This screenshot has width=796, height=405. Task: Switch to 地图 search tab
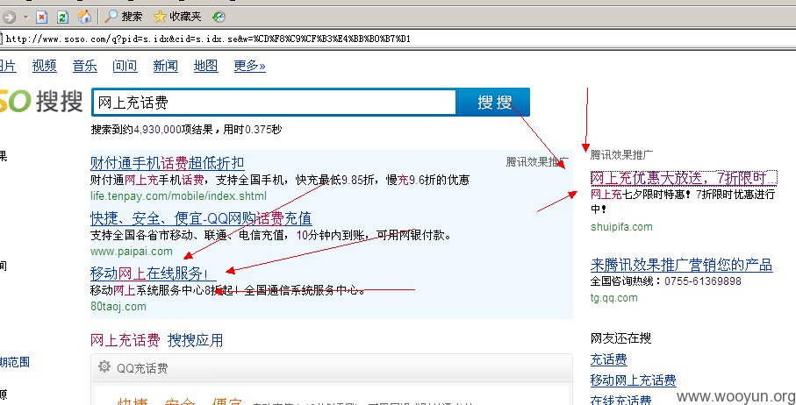point(205,66)
